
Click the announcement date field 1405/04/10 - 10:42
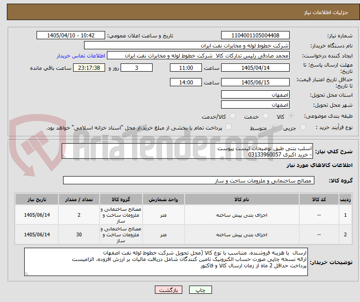click(71, 35)
